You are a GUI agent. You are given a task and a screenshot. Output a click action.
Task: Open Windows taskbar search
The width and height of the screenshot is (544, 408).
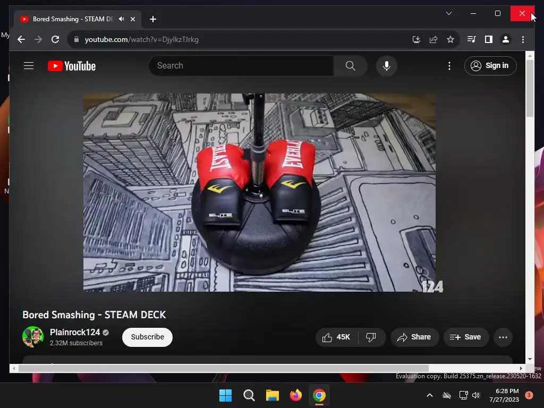pos(249,395)
